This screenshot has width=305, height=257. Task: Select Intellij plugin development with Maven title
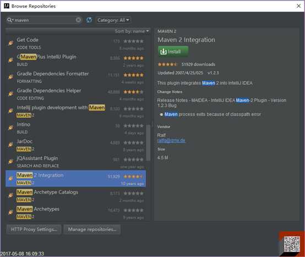pyautogui.click(x=61, y=107)
